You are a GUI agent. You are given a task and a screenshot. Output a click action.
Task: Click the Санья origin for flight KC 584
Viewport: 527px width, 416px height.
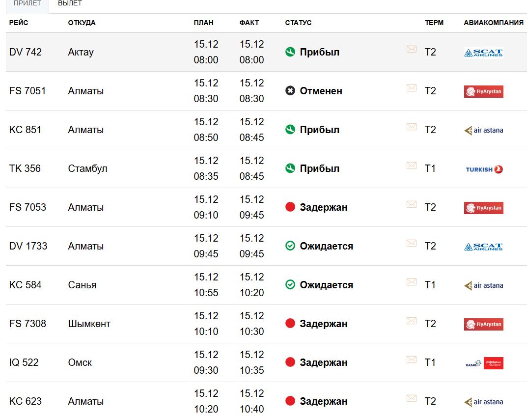click(82, 285)
